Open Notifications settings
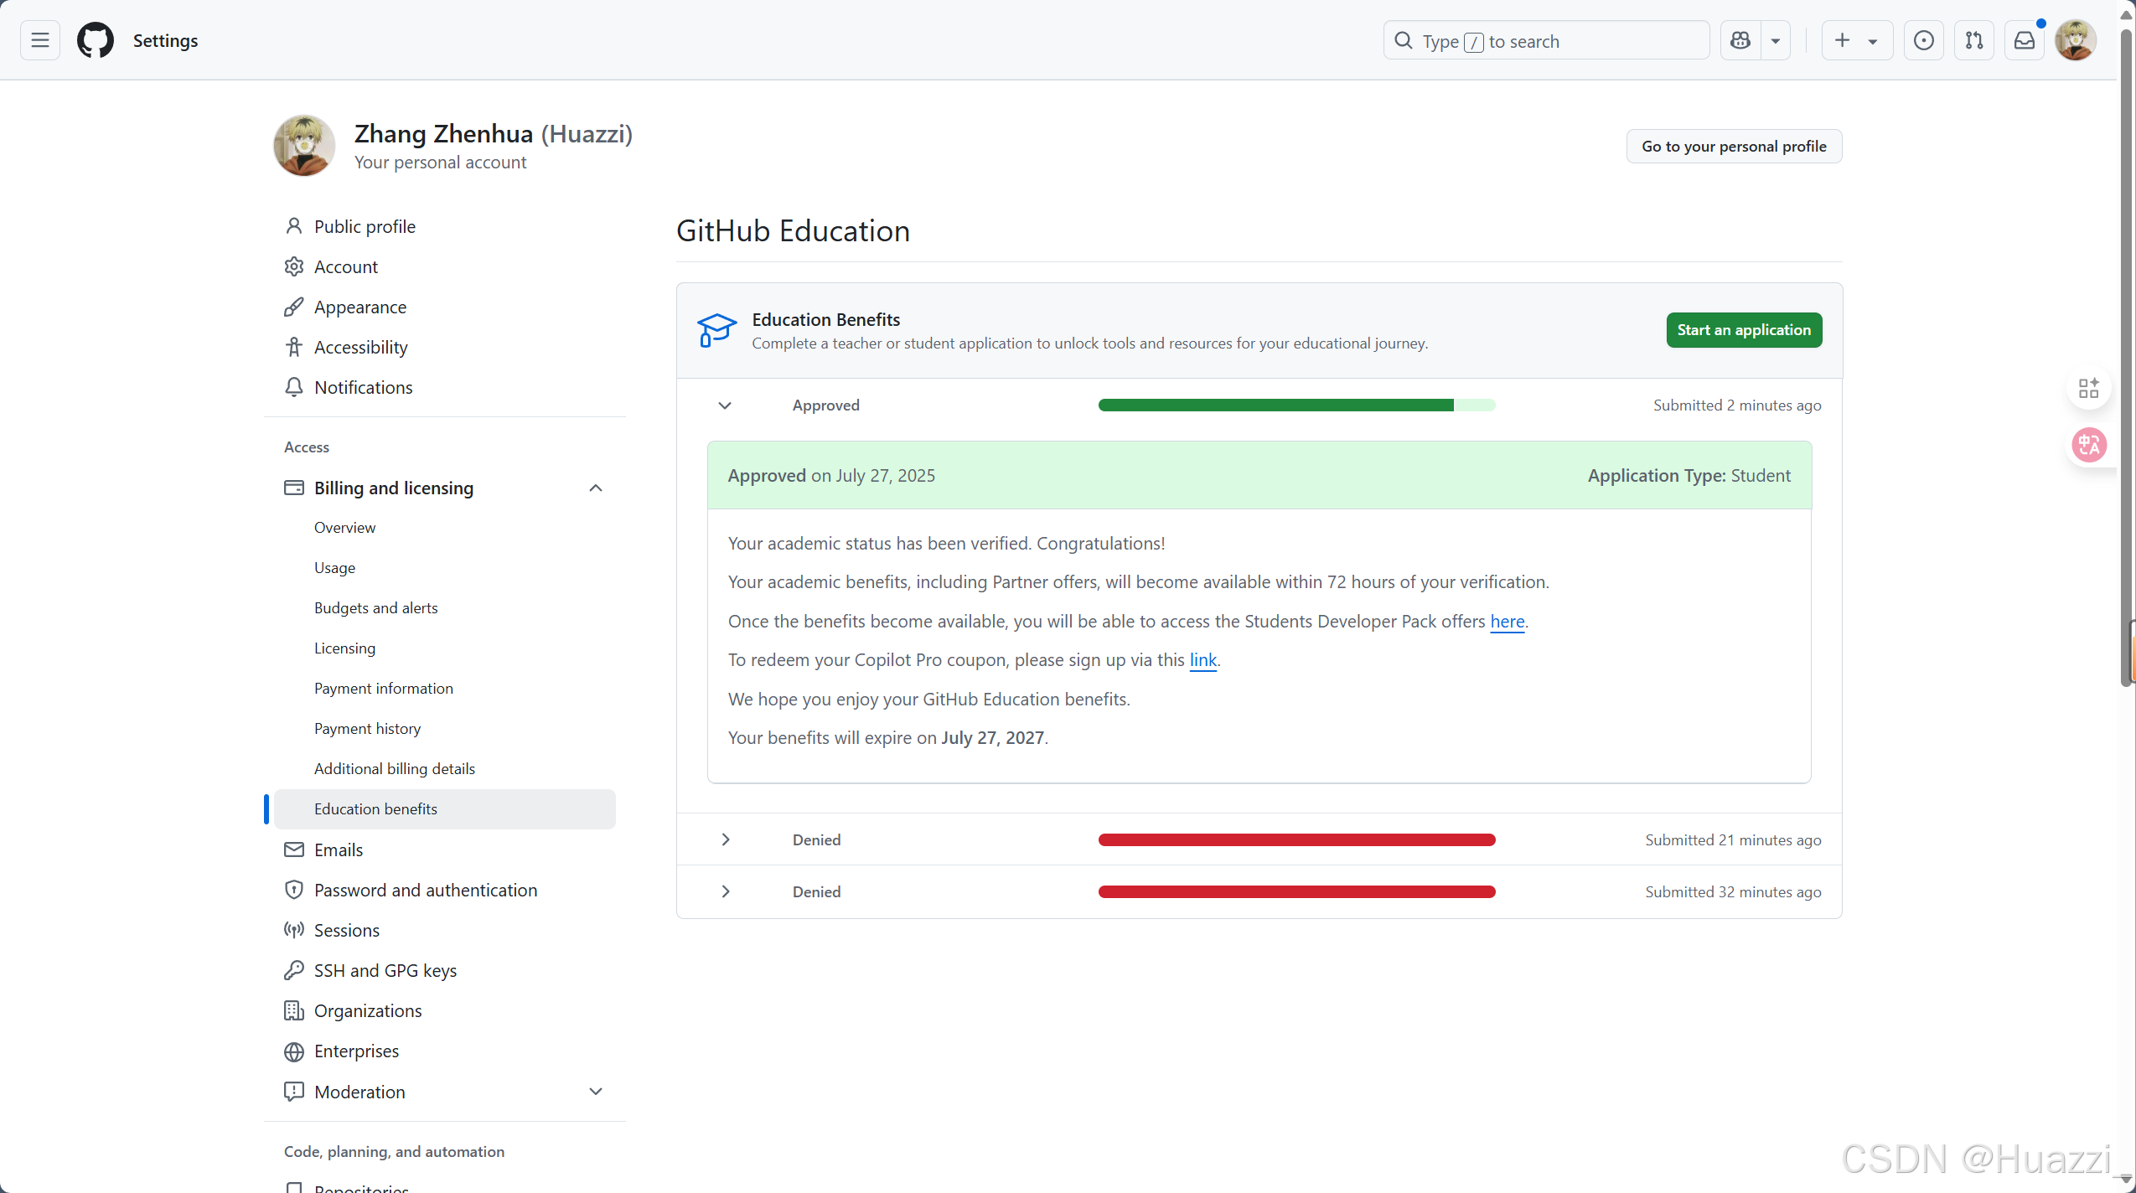Image resolution: width=2136 pixels, height=1193 pixels. (x=444, y=387)
